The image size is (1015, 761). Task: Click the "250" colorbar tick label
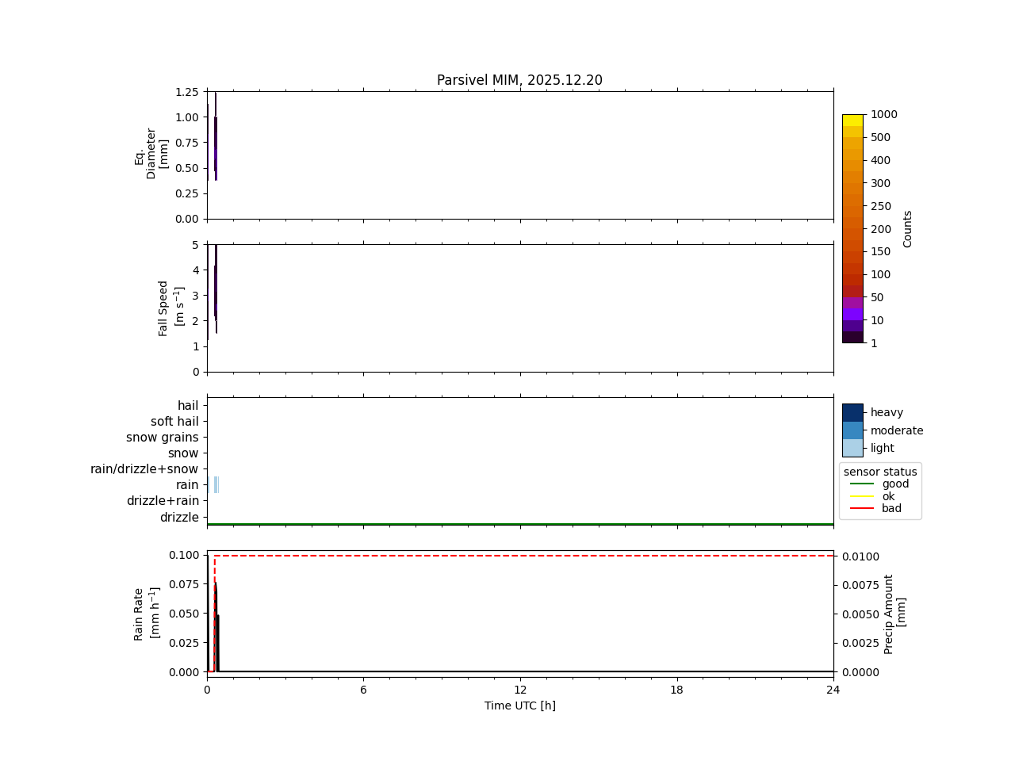[x=881, y=206]
